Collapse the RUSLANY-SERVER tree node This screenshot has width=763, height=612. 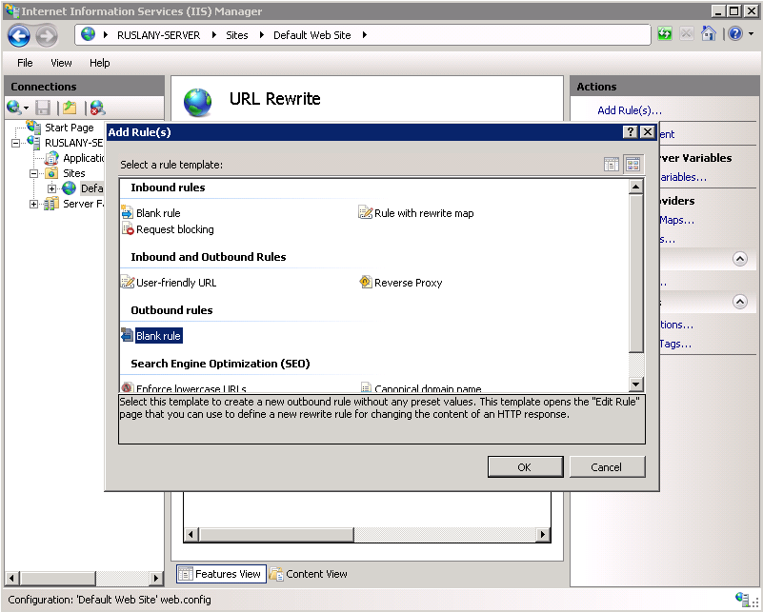tap(14, 141)
